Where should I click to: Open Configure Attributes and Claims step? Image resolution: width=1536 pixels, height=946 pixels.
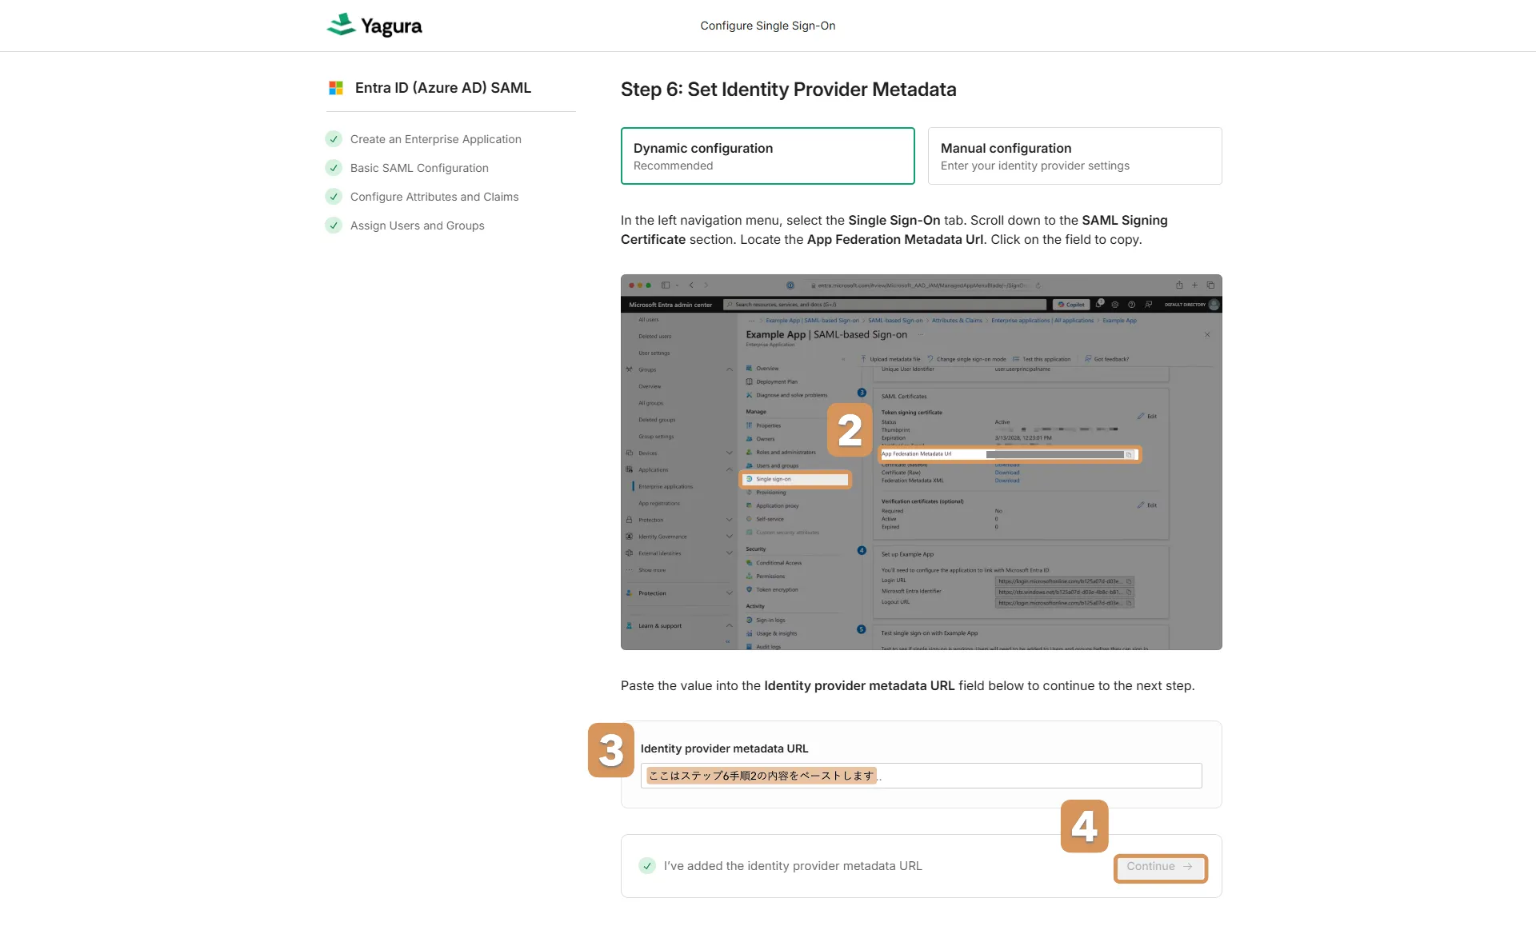point(434,197)
